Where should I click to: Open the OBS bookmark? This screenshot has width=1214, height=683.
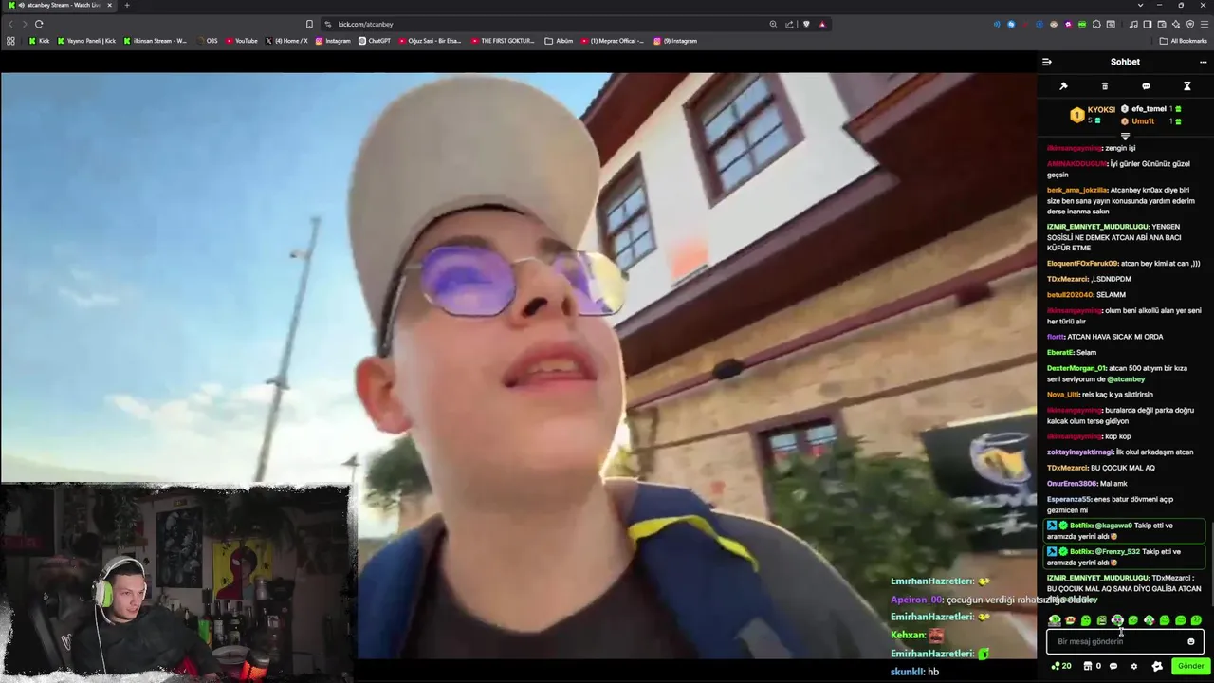(x=206, y=41)
